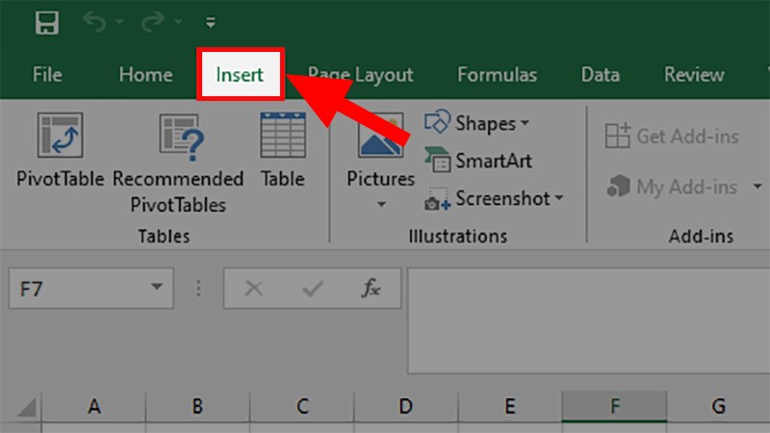770x433 pixels.
Task: Click the Insert Function fx button
Action: point(371,288)
